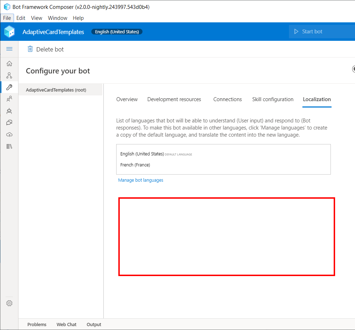Open the User input icon in sidebar
The height and width of the screenshot is (330, 355).
tap(9, 99)
